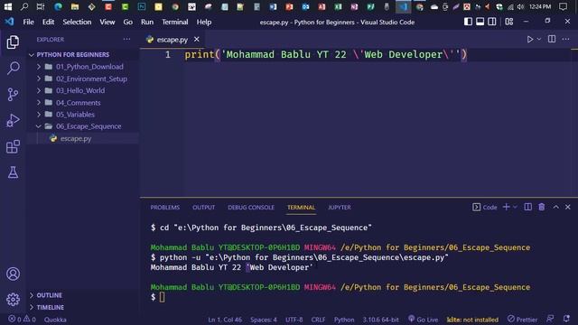Screen dimensions: 578x325
Task: Select the escape.py editor tab
Action: point(172,40)
